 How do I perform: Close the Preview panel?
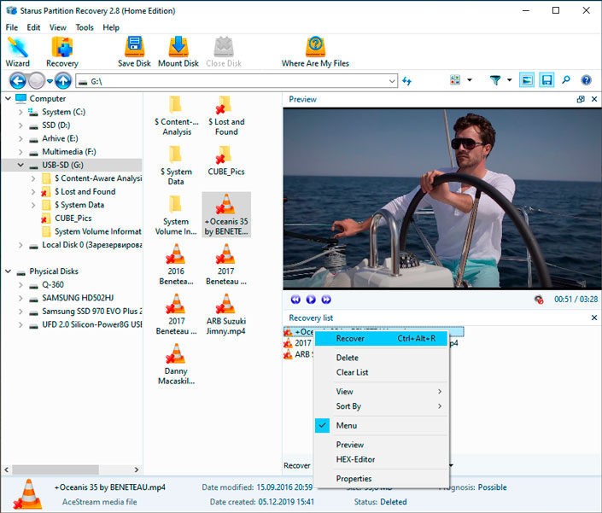pos(594,99)
